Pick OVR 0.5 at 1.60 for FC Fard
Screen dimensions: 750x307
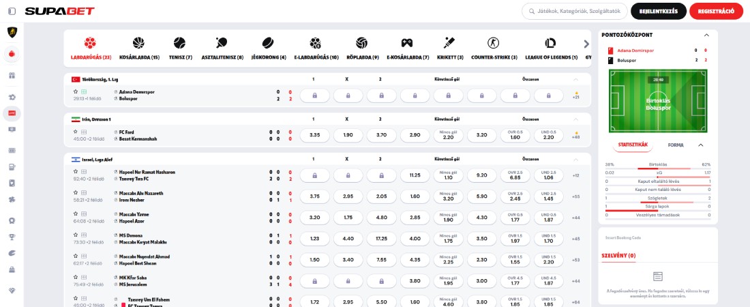click(515, 135)
